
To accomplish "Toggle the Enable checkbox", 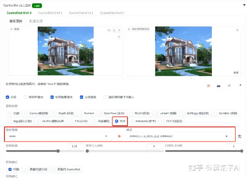I will [x=7, y=97].
